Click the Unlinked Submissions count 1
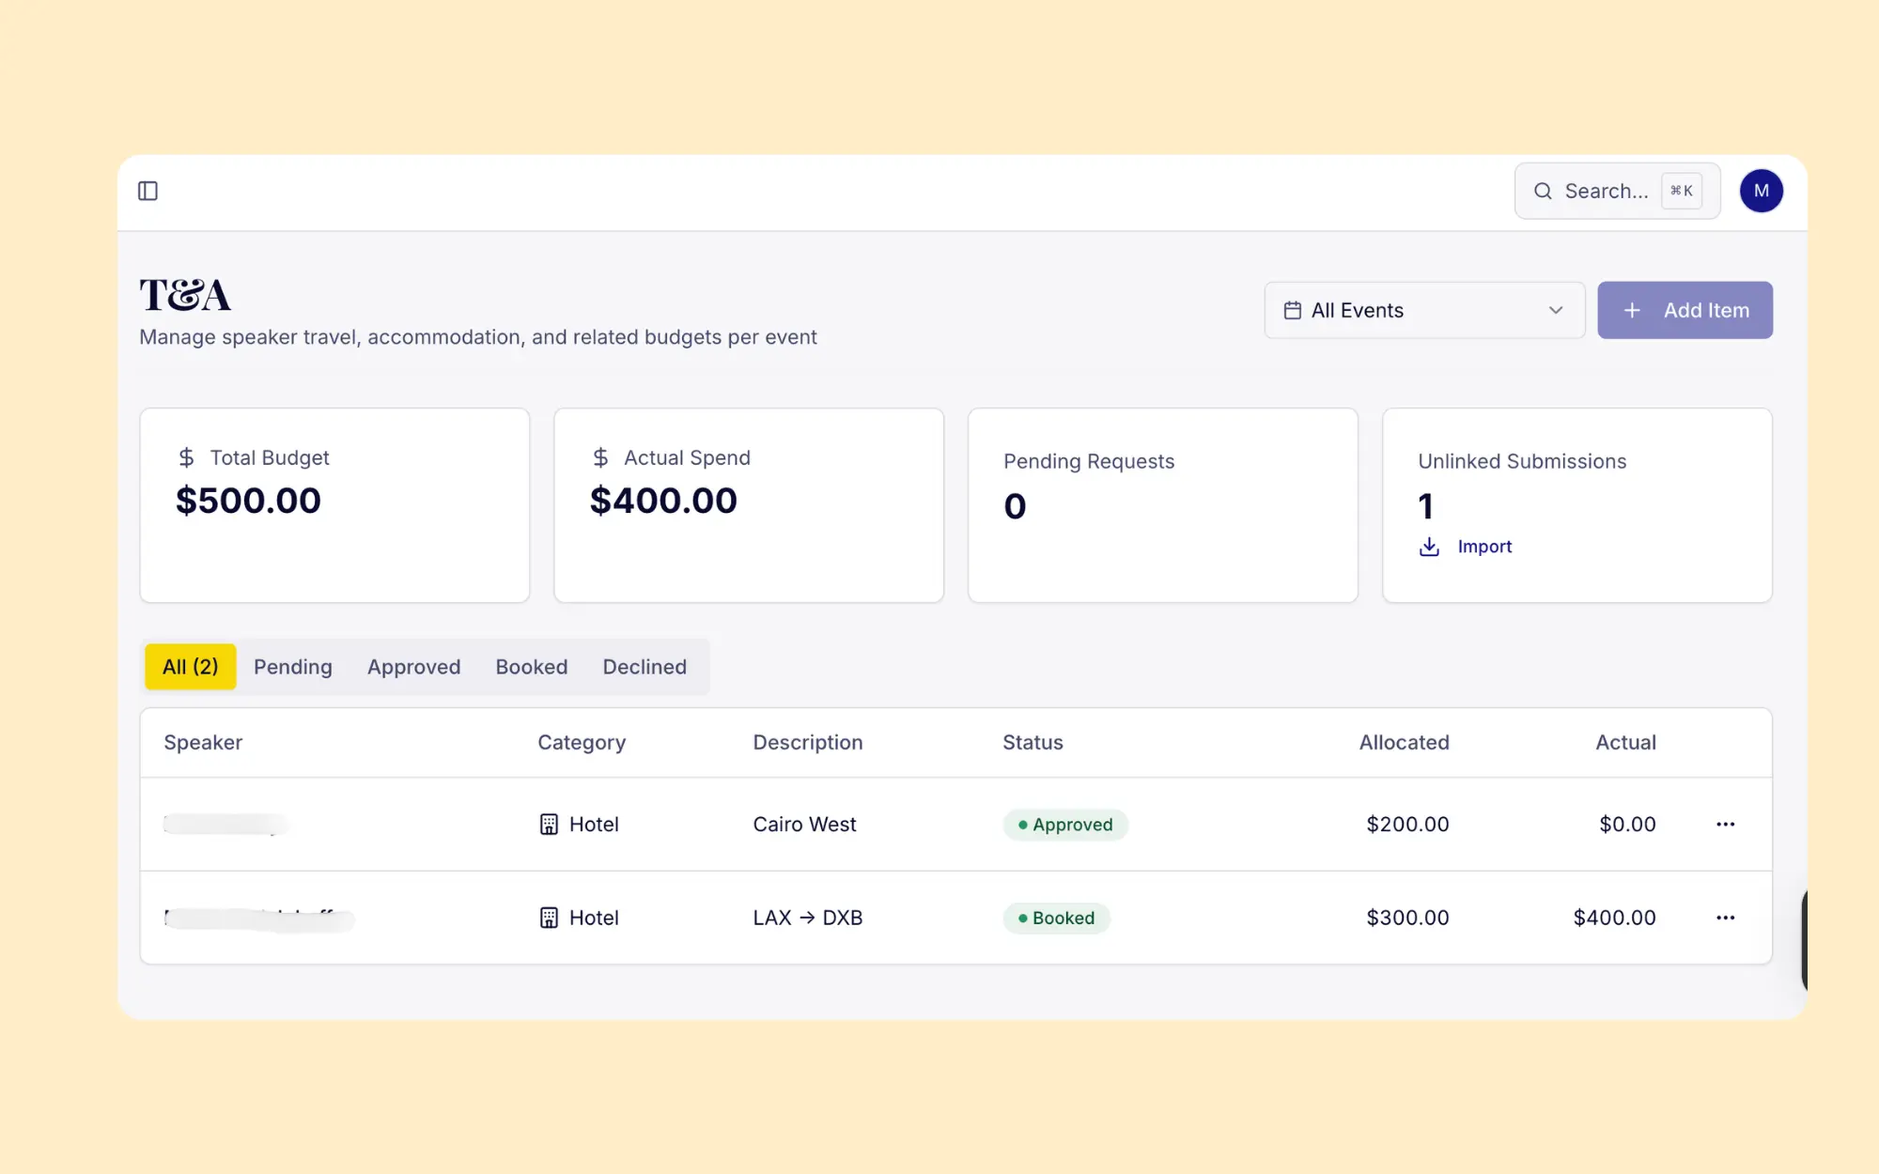Image resolution: width=1879 pixels, height=1174 pixels. point(1425,506)
